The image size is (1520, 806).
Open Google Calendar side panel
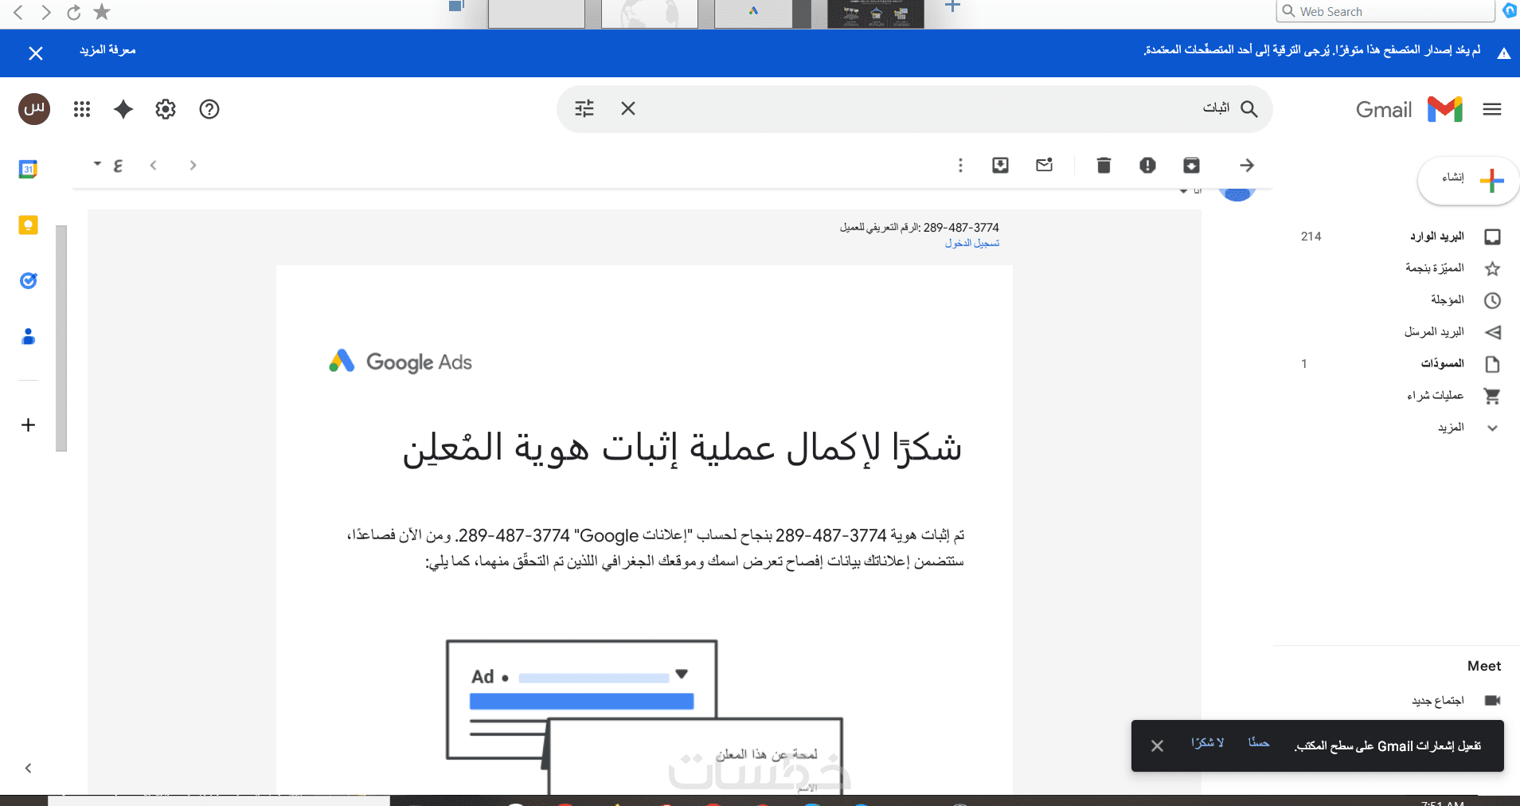pyautogui.click(x=28, y=169)
